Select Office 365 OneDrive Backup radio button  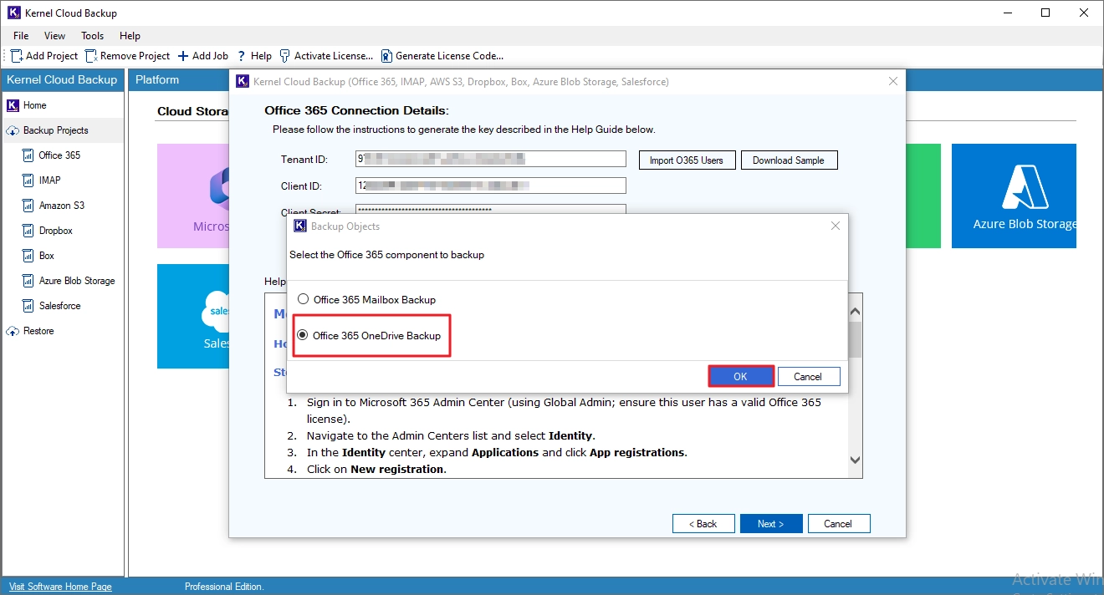(x=303, y=335)
